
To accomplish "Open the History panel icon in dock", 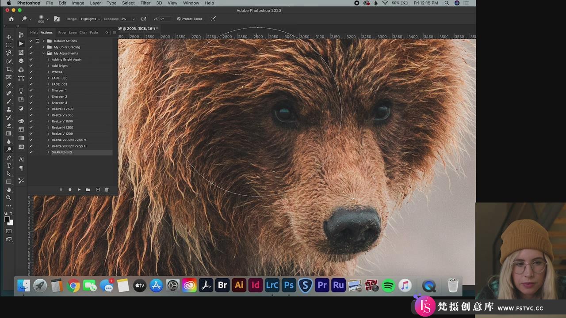I will pos(21,35).
